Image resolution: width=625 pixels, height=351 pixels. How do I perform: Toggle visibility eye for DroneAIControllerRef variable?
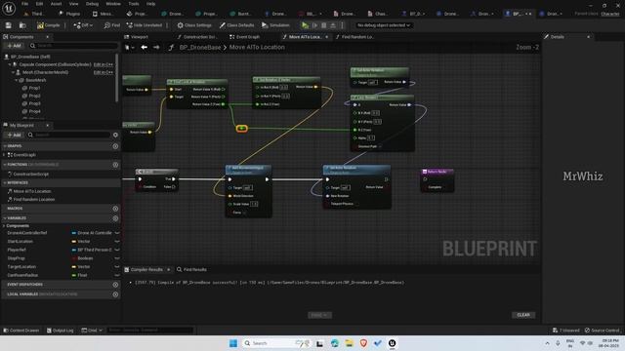pyautogui.click(x=117, y=233)
